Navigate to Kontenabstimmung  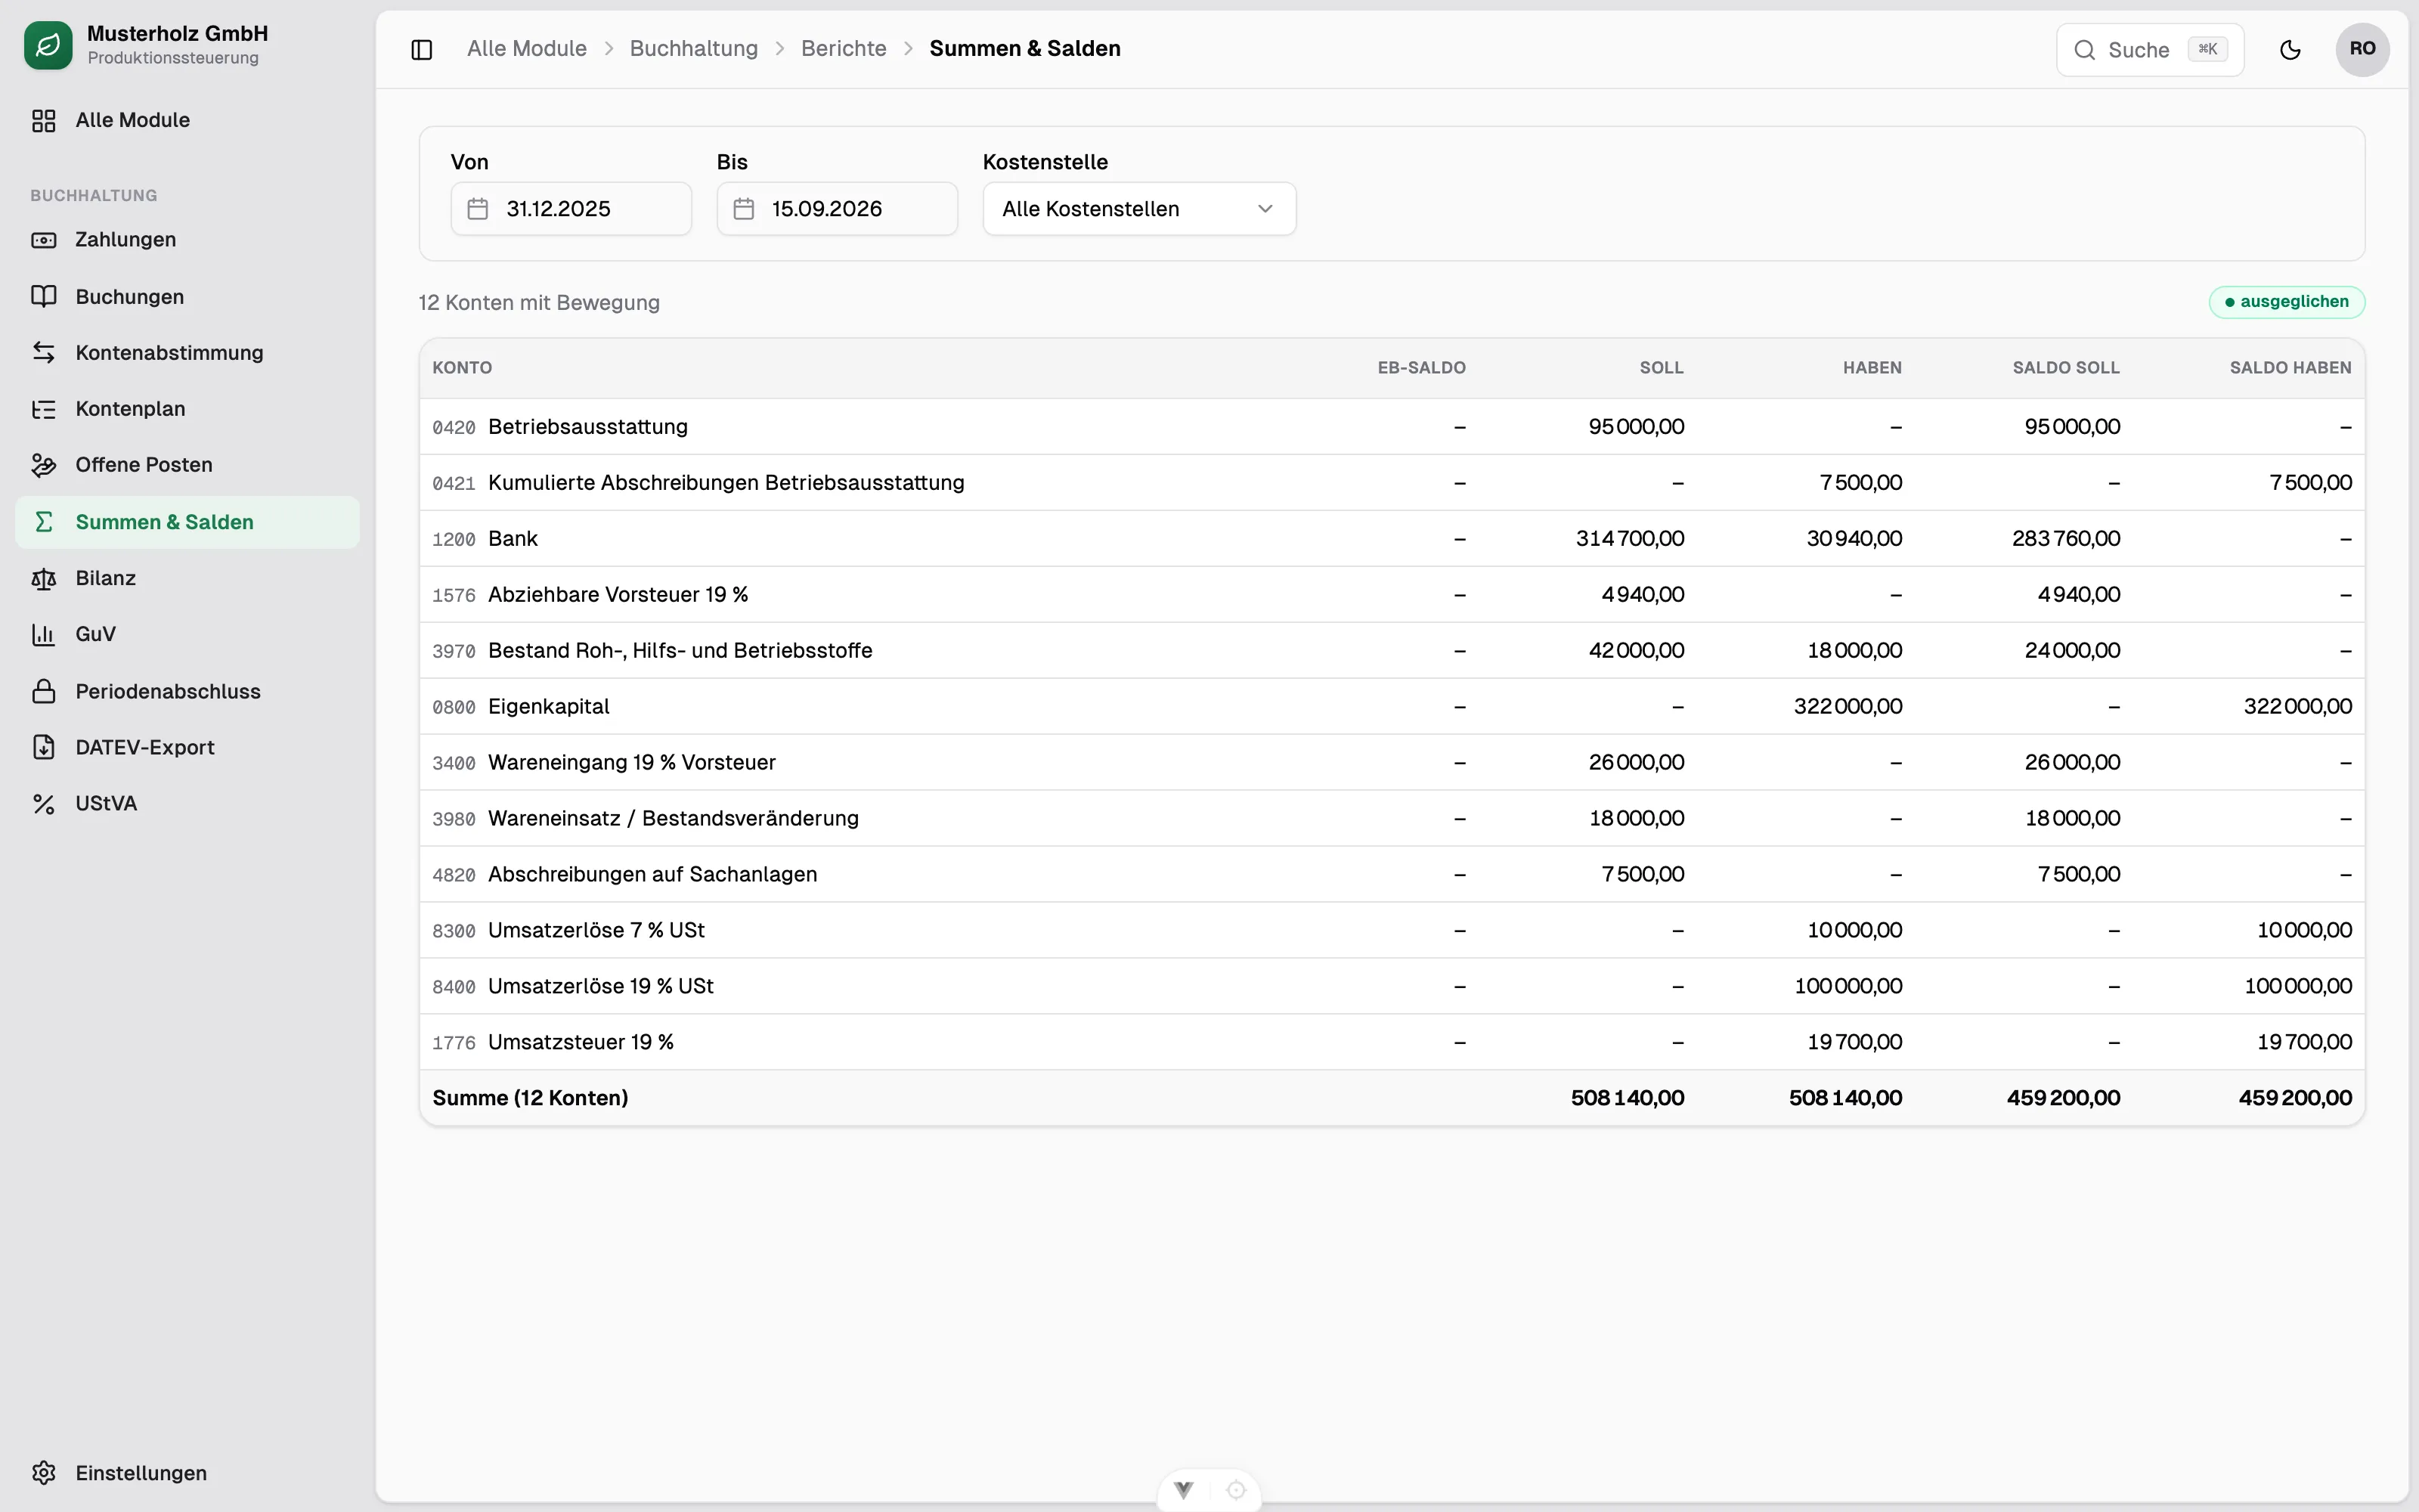coord(187,352)
